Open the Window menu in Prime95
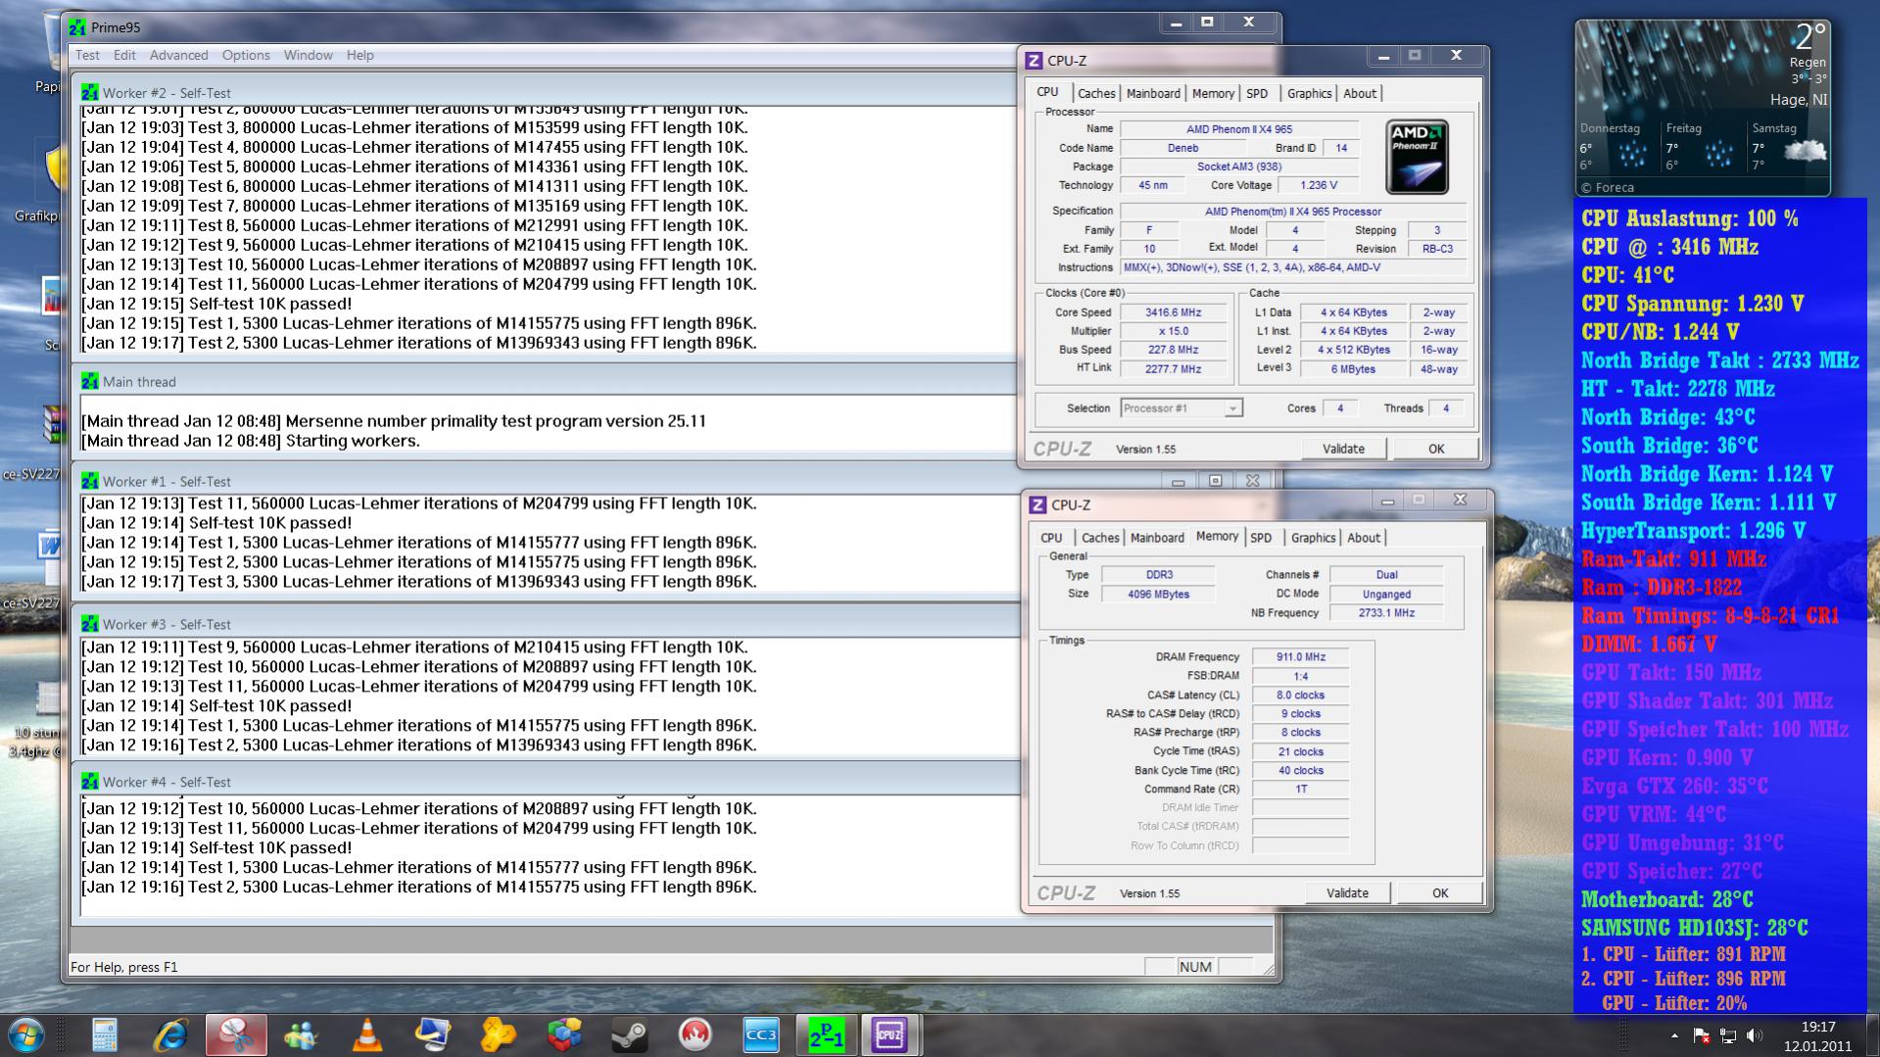Screen dimensions: 1880x1057 pos(309,55)
